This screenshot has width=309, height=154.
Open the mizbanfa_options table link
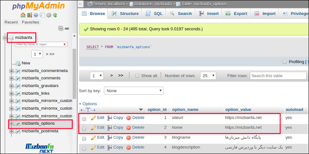(38, 124)
